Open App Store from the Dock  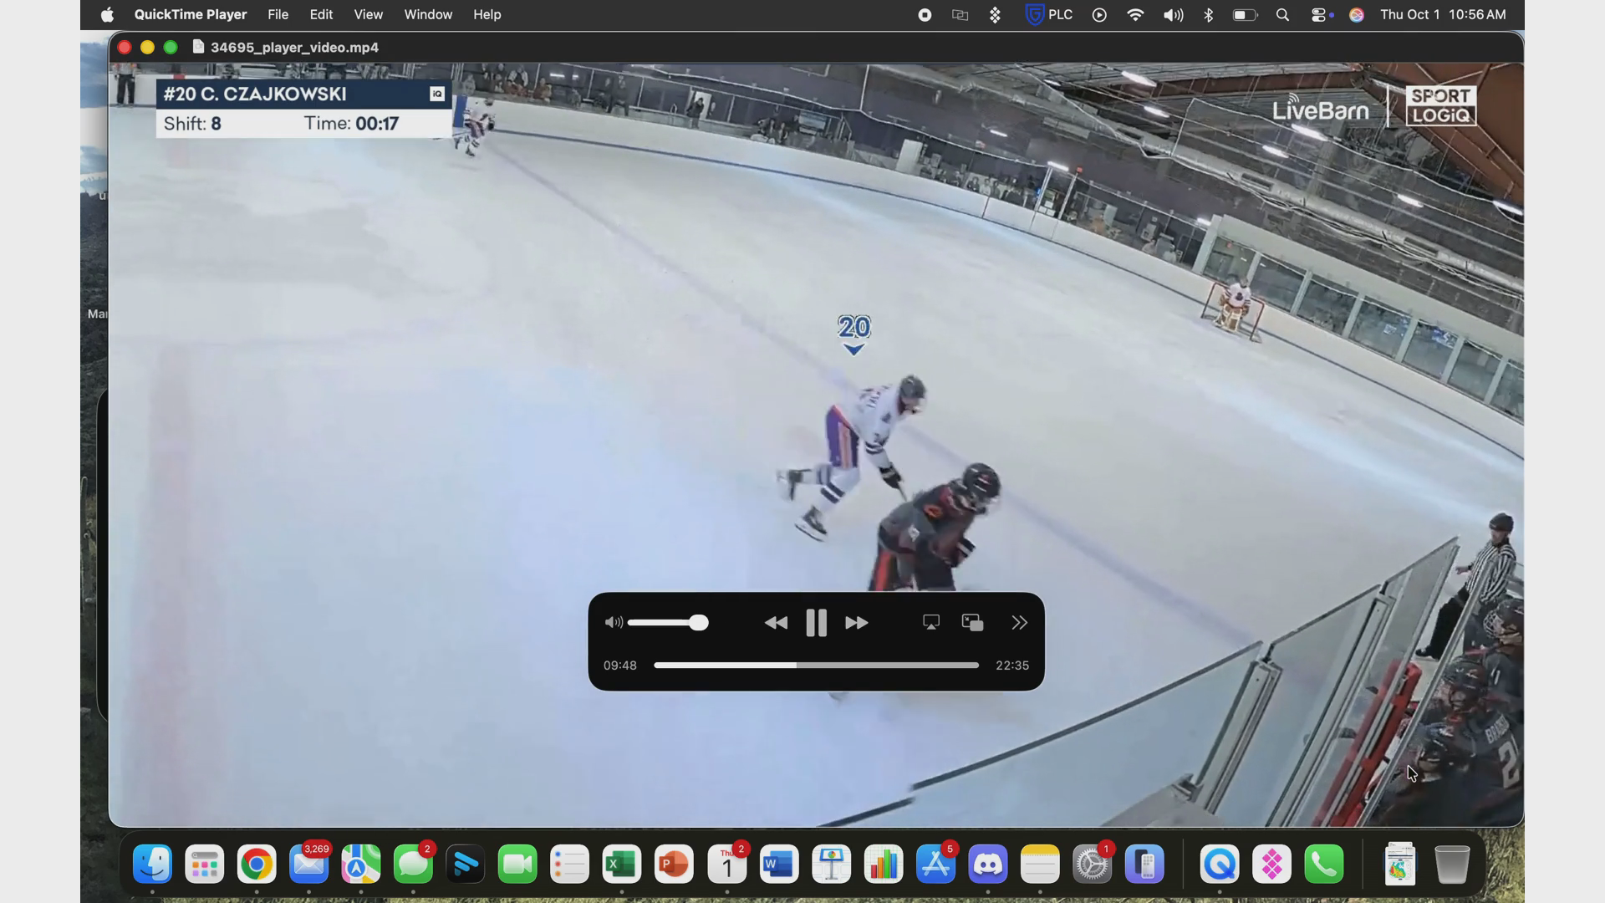point(935,865)
